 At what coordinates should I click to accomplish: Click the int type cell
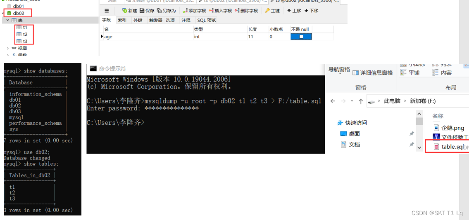coord(220,37)
